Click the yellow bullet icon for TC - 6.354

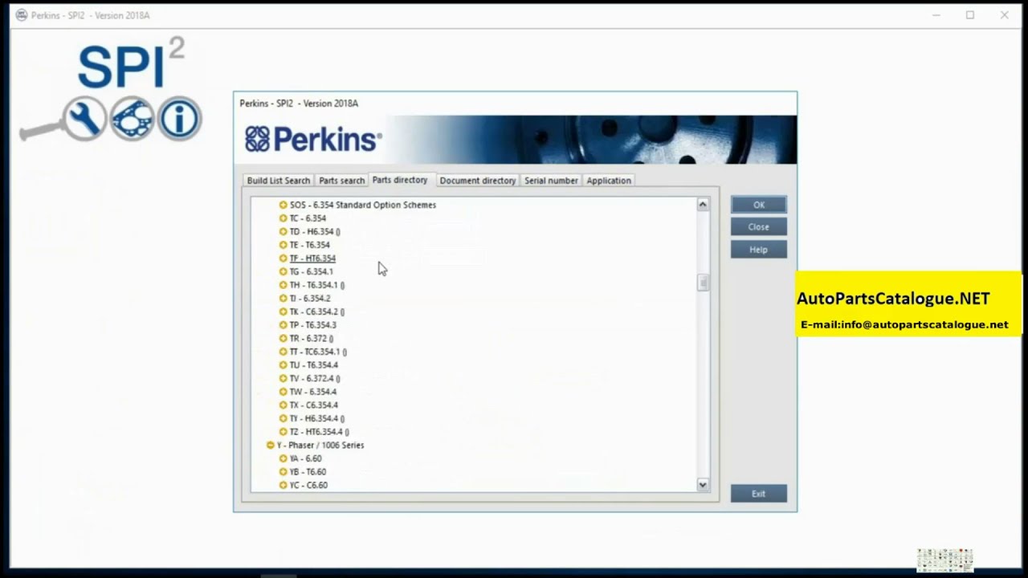[283, 218]
